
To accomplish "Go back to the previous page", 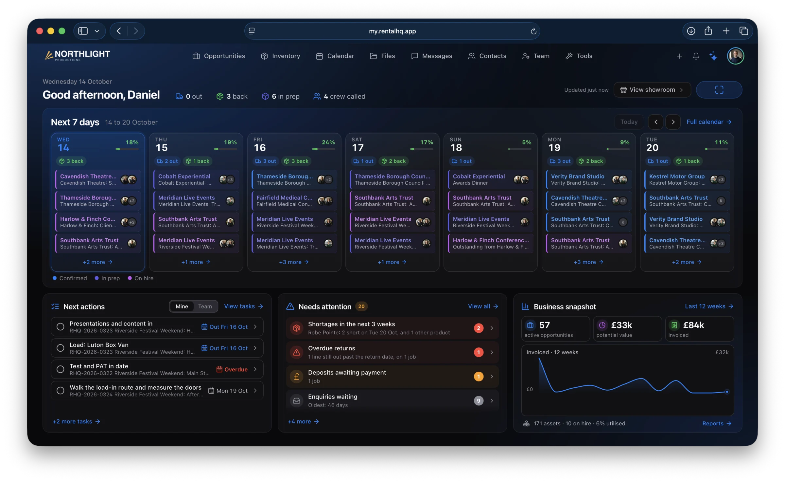I will pyautogui.click(x=119, y=31).
